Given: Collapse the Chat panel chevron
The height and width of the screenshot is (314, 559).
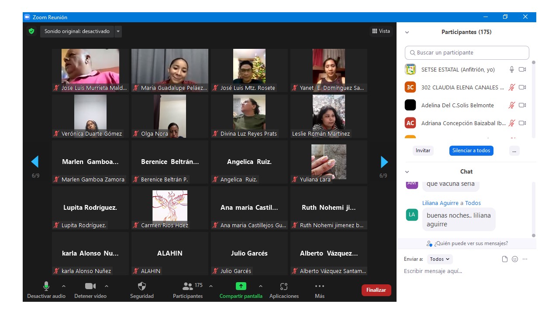Looking at the screenshot, I should click(x=407, y=172).
